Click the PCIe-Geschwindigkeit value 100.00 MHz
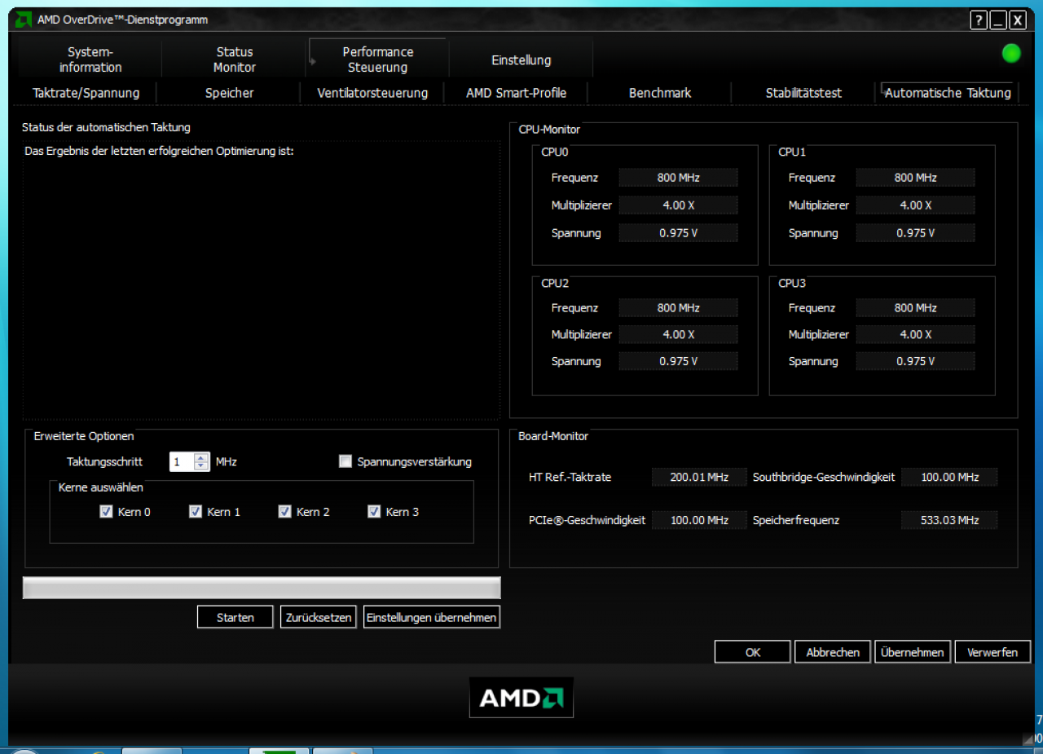Image resolution: width=1043 pixels, height=754 pixels. tap(698, 520)
